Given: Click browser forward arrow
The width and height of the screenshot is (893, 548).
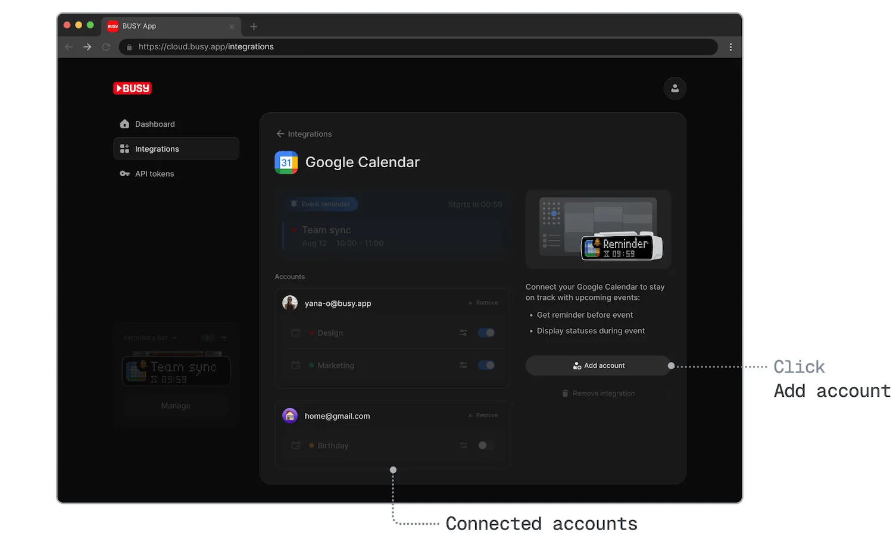Looking at the screenshot, I should point(88,46).
